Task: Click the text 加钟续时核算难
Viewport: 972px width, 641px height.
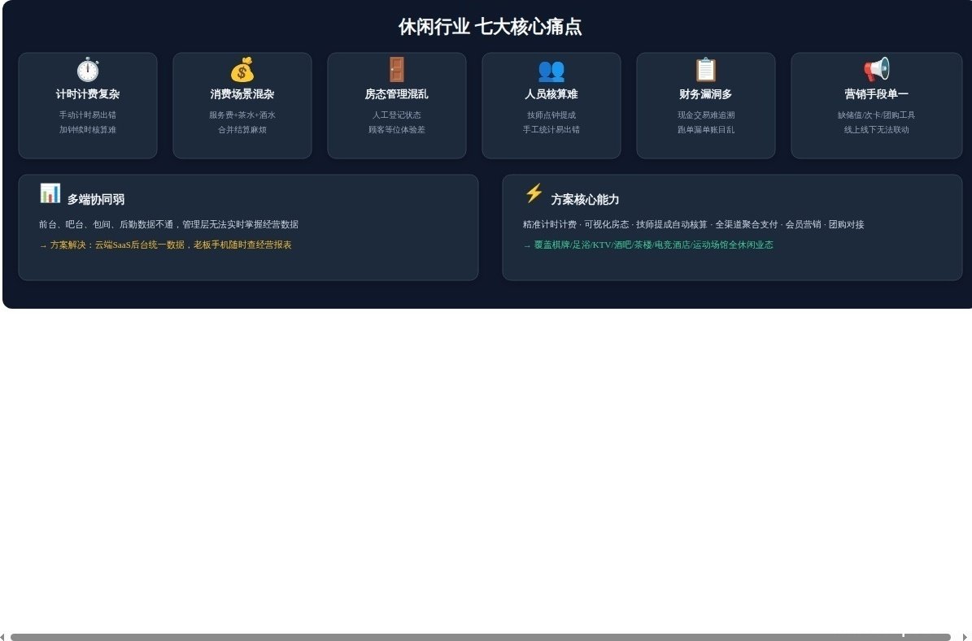Action: [87, 130]
